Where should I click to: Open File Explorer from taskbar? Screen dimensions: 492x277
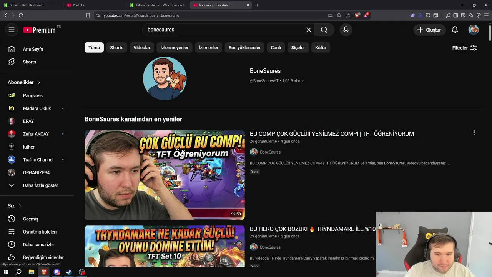32,272
